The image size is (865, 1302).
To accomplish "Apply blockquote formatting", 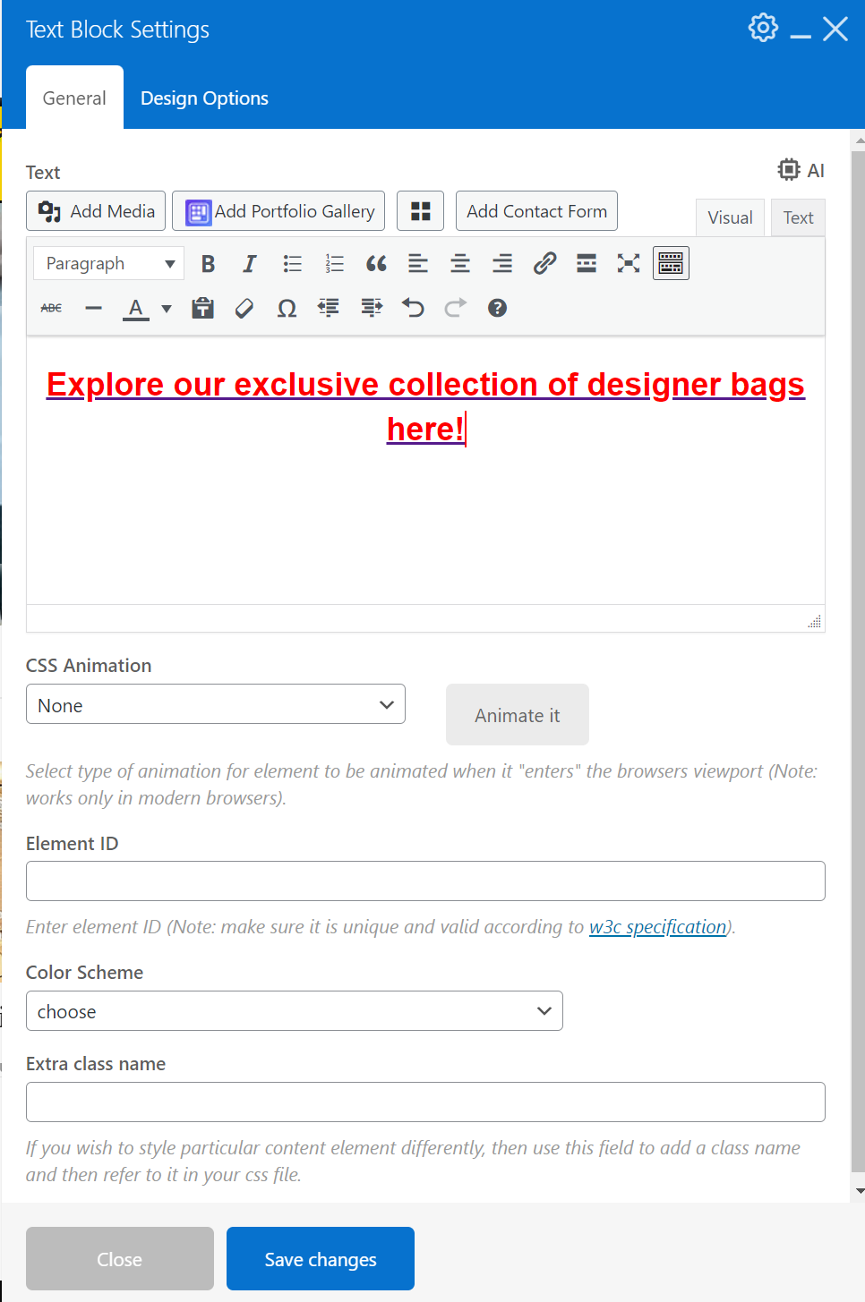I will tap(375, 263).
